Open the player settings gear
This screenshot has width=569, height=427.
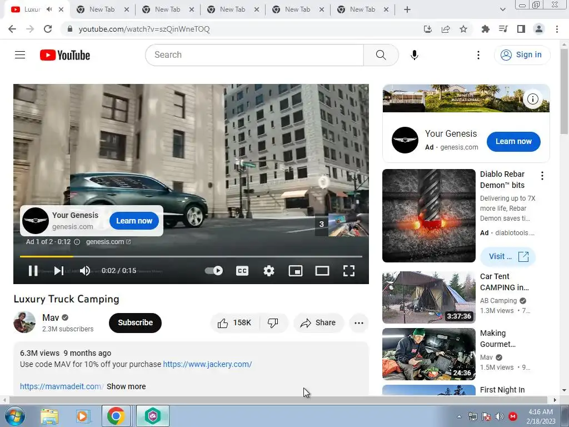pos(269,271)
